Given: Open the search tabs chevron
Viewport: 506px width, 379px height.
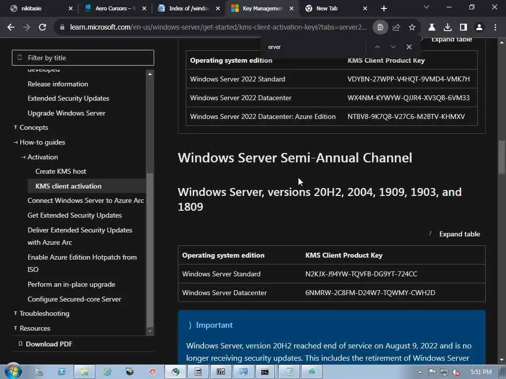Looking at the screenshot, I should click(x=426, y=7).
